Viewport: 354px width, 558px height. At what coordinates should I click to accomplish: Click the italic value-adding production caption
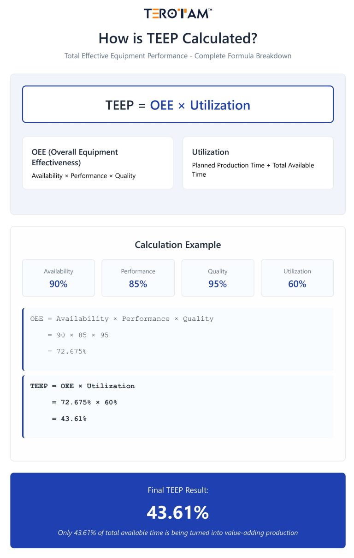point(177,533)
